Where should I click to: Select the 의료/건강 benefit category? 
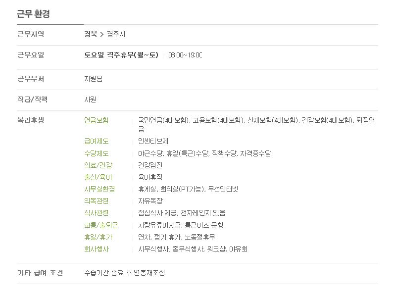pos(98,165)
